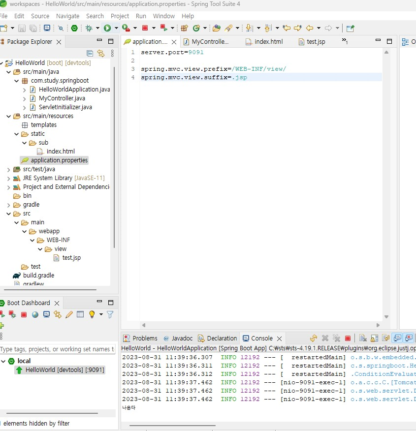The width and height of the screenshot is (416, 431).
Task: Click the editor horizontal scrollbar right arrow
Action: click(378, 325)
